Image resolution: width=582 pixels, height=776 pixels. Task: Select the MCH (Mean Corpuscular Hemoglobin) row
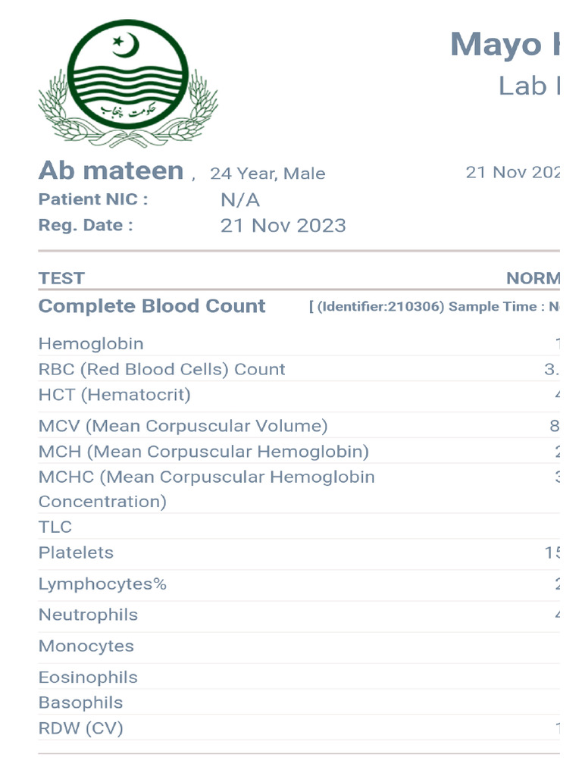(203, 452)
